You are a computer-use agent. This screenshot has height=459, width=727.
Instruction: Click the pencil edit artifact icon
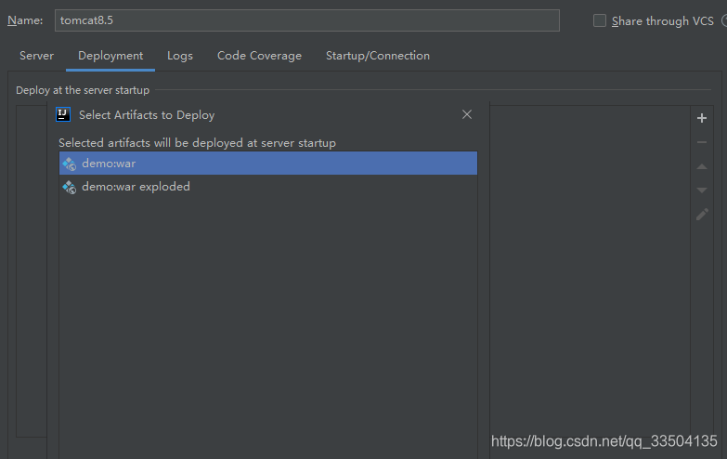pos(702,214)
